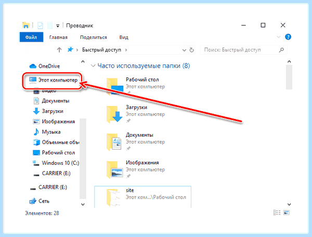
Task: Click the Музыка note icon in sidebar
Action: [36, 132]
